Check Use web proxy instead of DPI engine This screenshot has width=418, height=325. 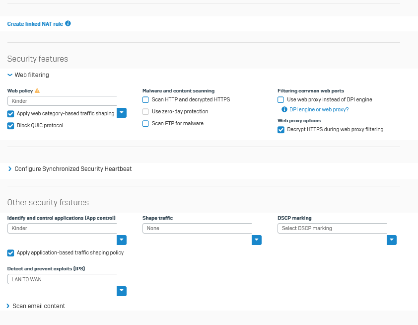click(280, 100)
